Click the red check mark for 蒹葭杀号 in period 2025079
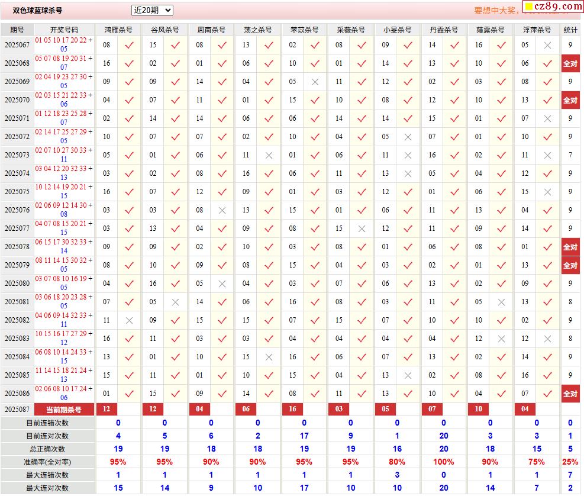The height and width of the screenshot is (496, 584). [x=501, y=265]
